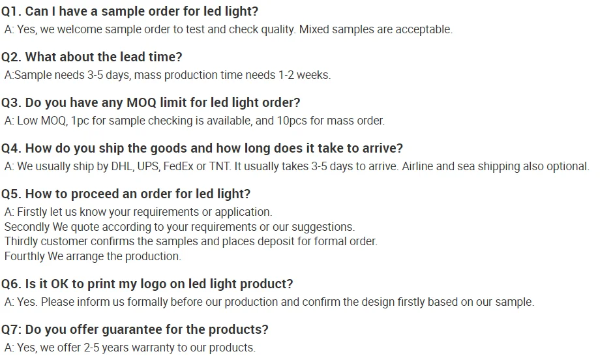The image size is (613, 358).
Task: Click the Low MOQ 1pc answer line
Action: tap(194, 121)
